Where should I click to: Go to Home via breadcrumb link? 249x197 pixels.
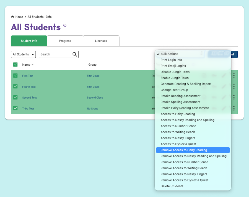(19, 17)
